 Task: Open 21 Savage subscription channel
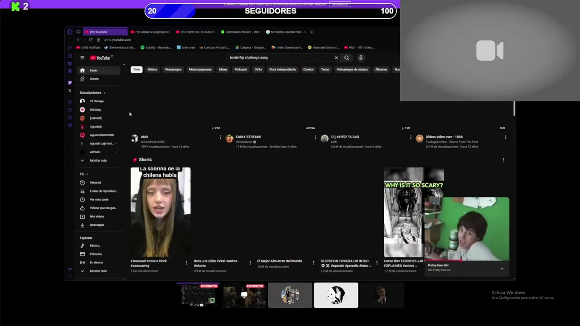(x=100, y=101)
